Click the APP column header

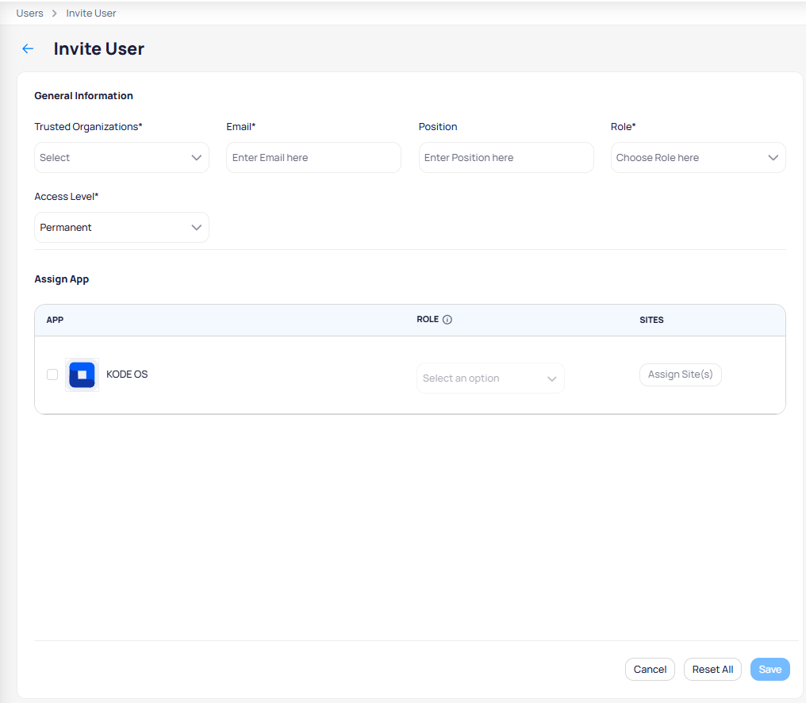tap(55, 320)
